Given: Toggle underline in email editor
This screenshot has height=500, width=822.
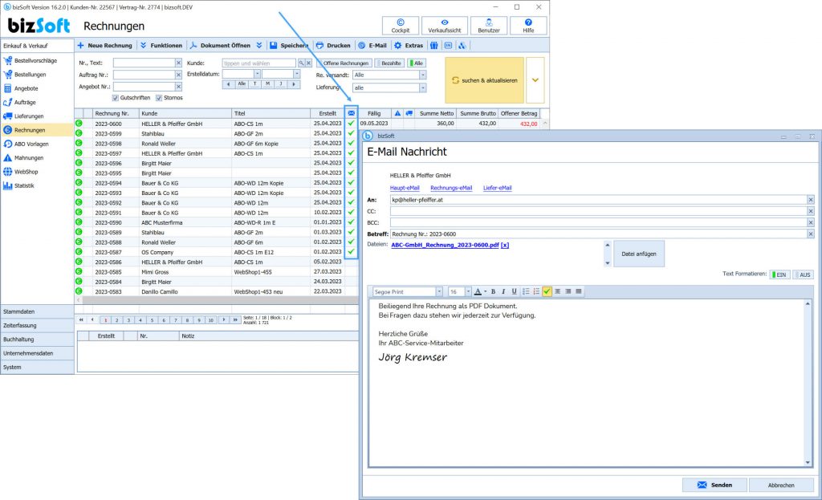Looking at the screenshot, I should [514, 292].
